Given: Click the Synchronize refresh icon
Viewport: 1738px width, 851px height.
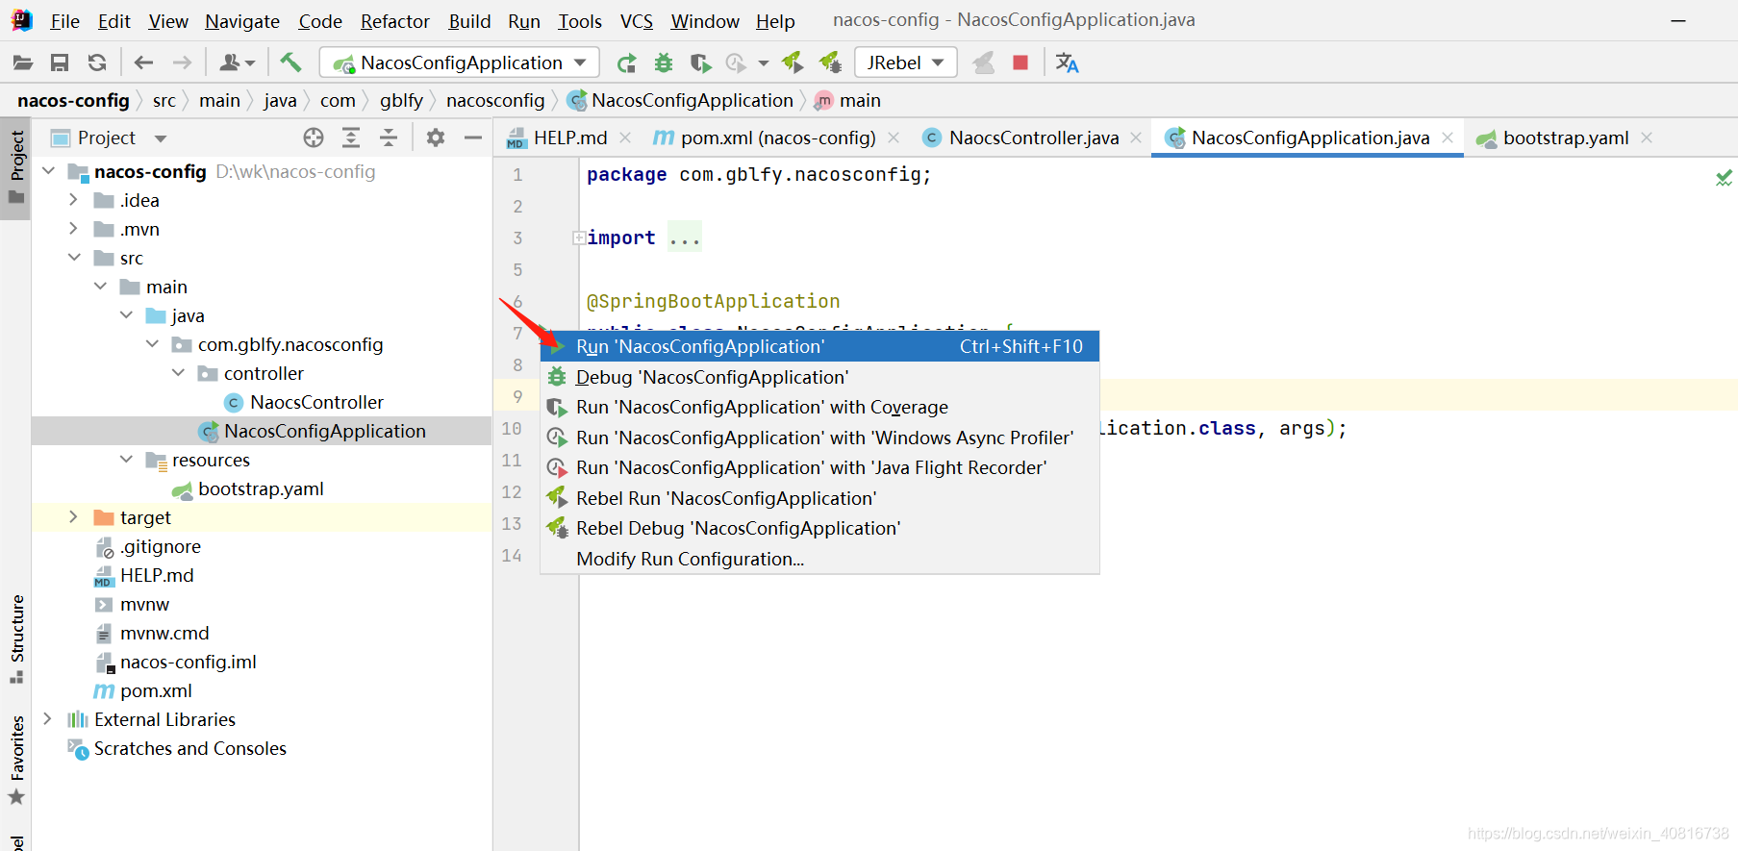Looking at the screenshot, I should [97, 63].
